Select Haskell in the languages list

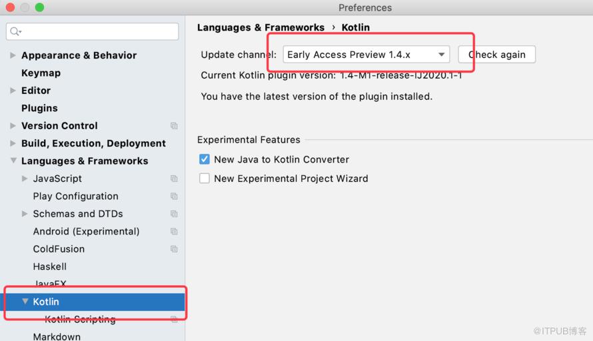pyautogui.click(x=49, y=266)
